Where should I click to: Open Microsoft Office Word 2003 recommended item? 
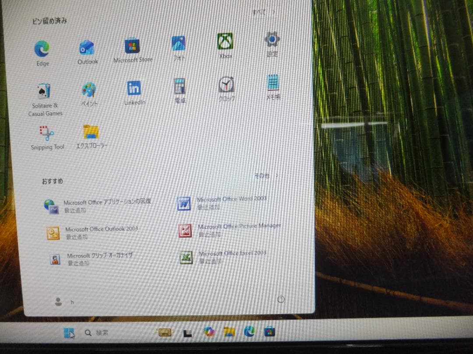click(222, 203)
